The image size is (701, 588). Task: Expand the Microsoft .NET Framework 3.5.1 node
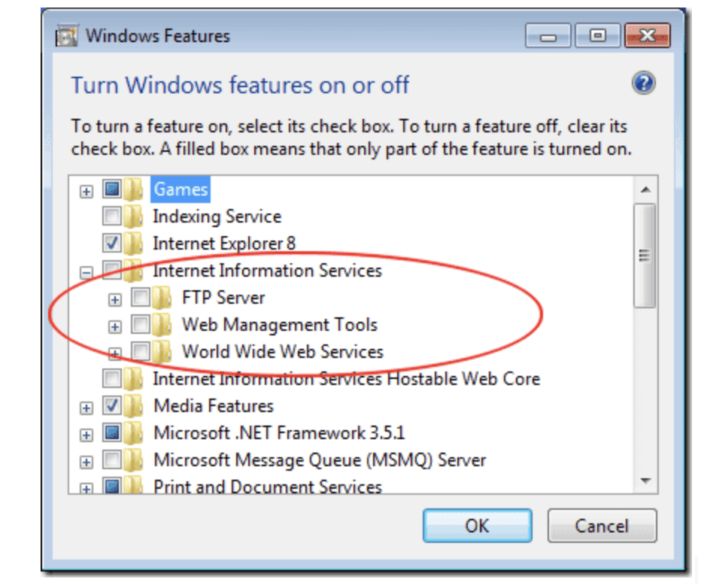pos(86,433)
